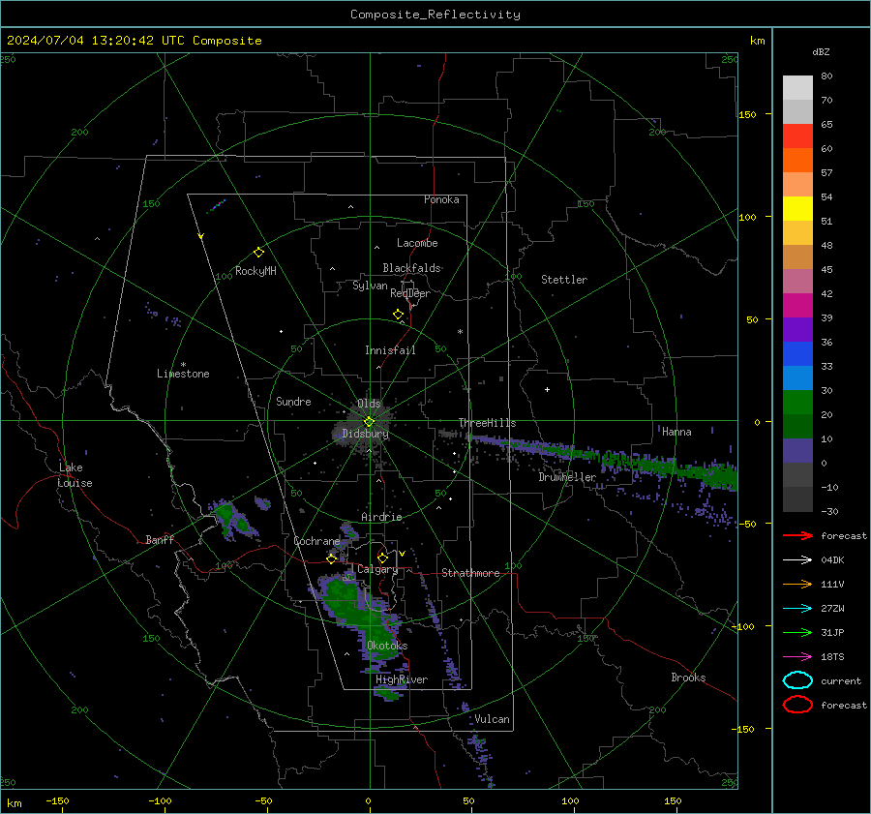Click the yellow diamond marker below RedDeer
Viewport: 871px width, 814px height.
point(399,315)
